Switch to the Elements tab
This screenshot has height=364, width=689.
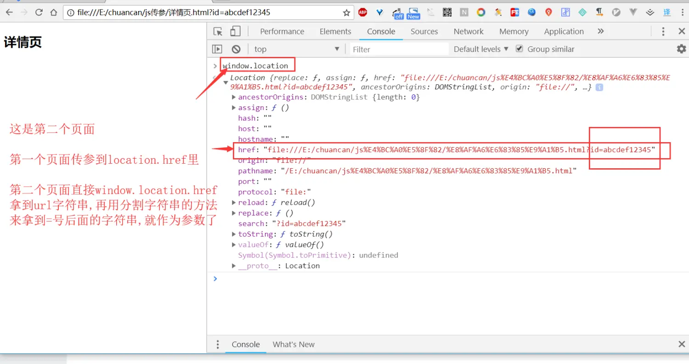point(335,31)
